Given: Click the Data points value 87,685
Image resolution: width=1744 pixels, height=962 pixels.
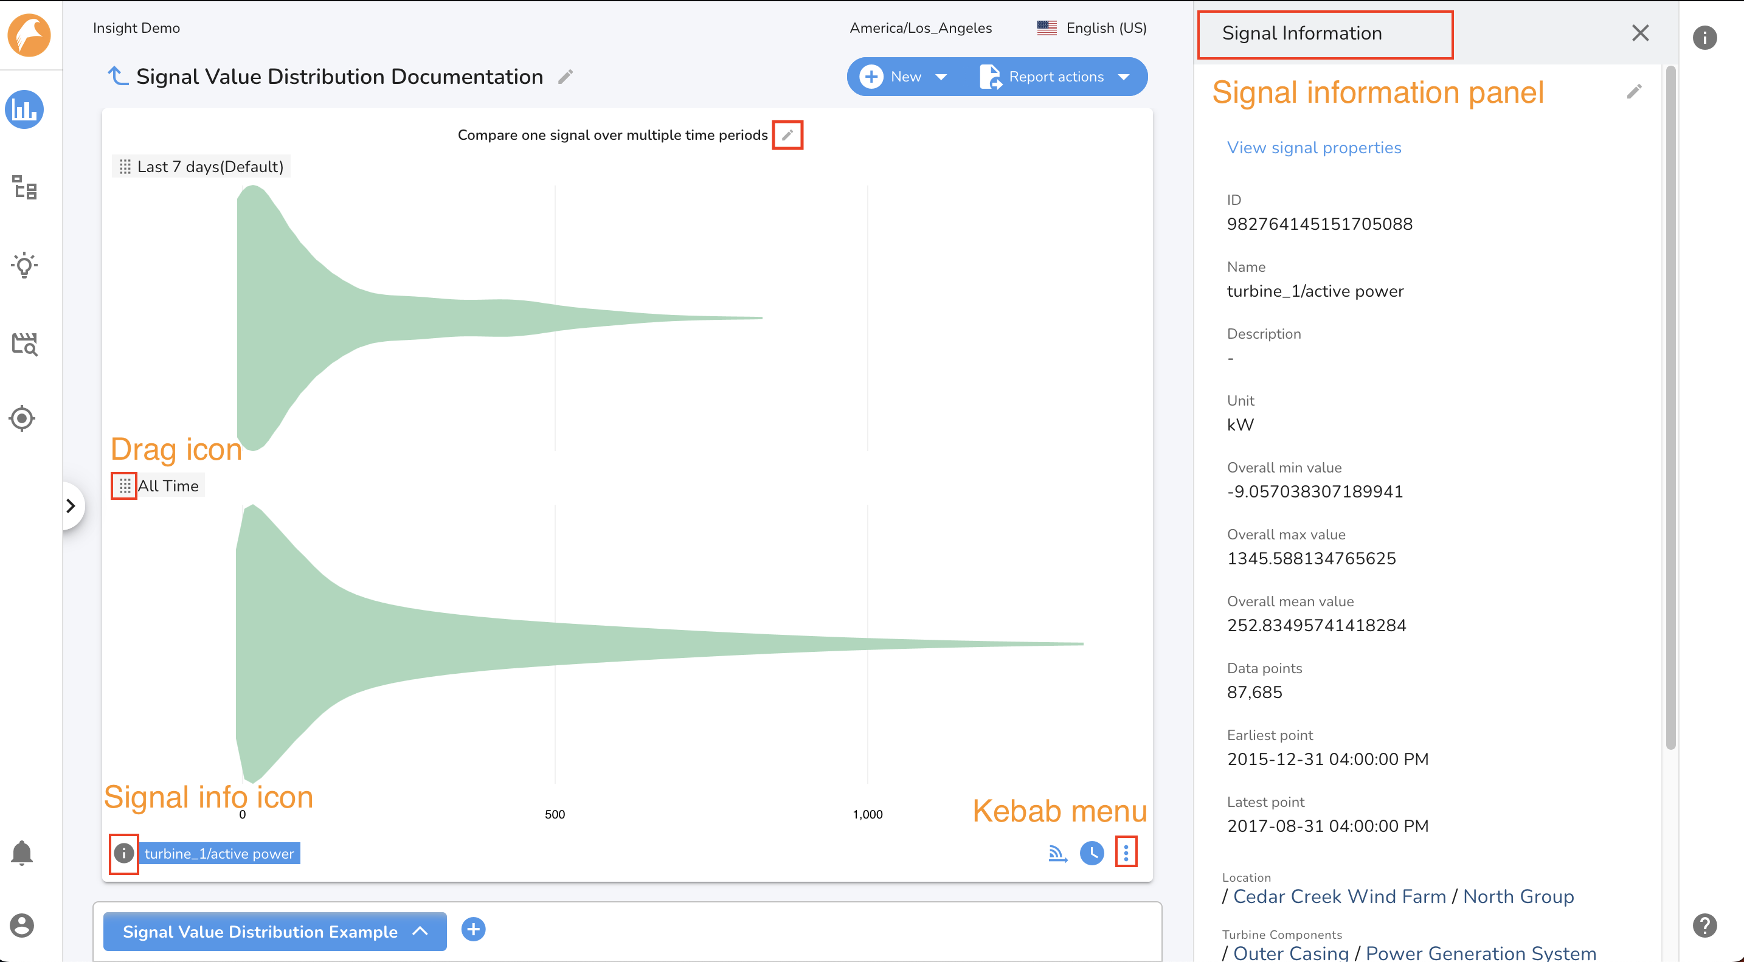Looking at the screenshot, I should coord(1254,692).
